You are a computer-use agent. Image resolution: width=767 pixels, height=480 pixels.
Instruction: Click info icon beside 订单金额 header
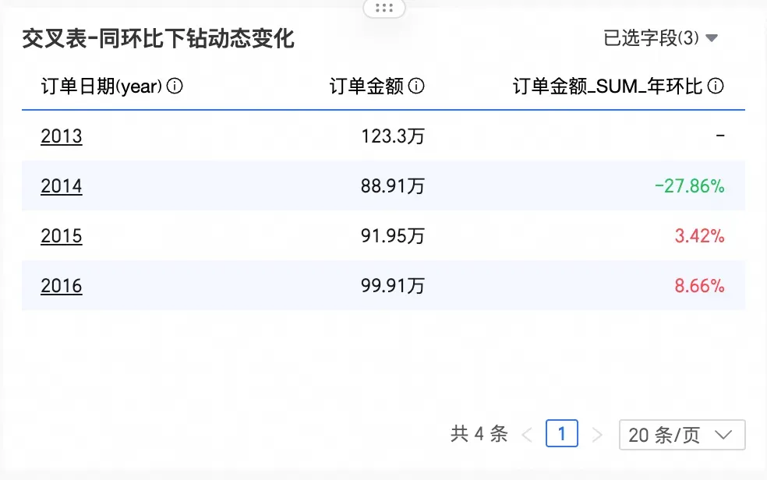(x=416, y=86)
